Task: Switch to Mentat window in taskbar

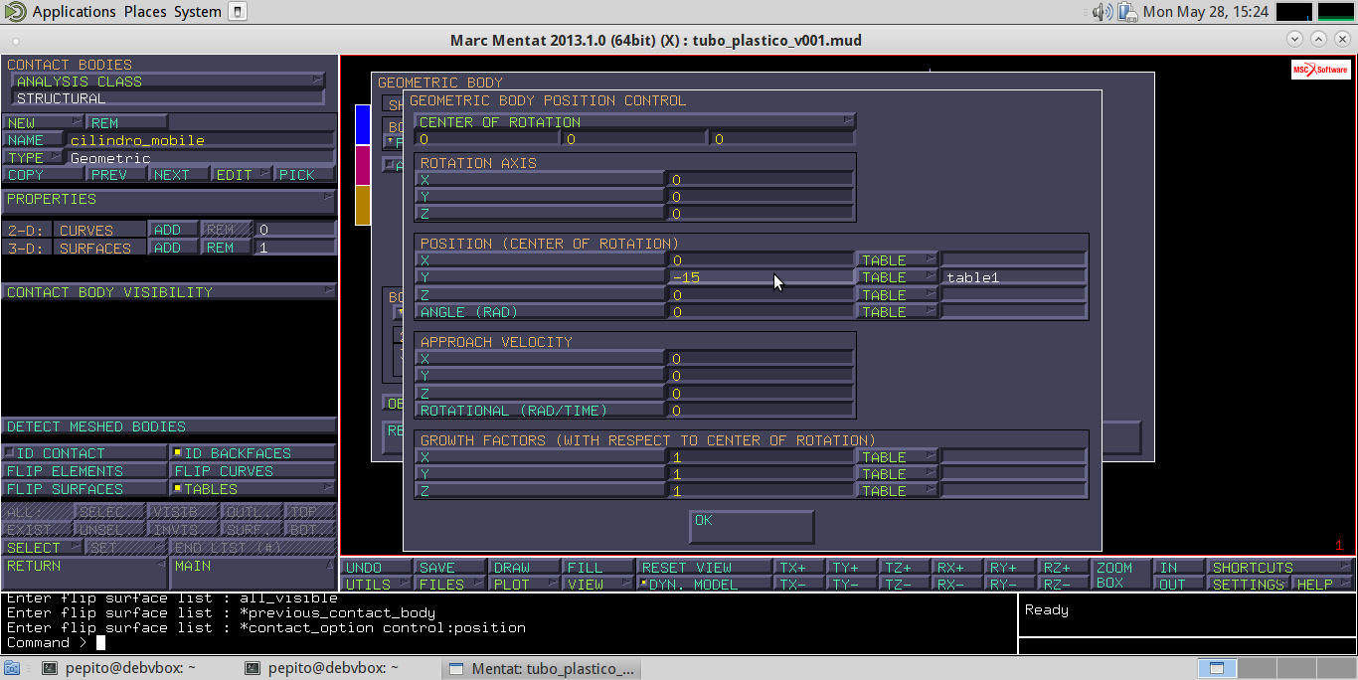Action: [x=543, y=669]
